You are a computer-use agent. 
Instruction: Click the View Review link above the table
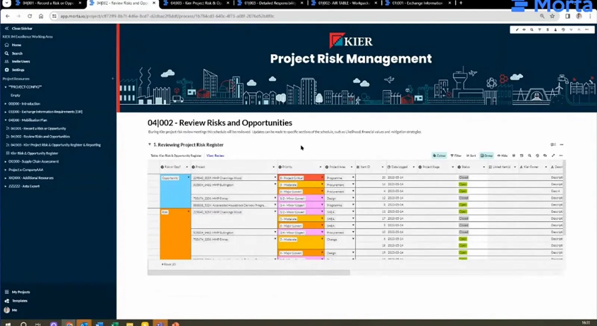[215, 156]
